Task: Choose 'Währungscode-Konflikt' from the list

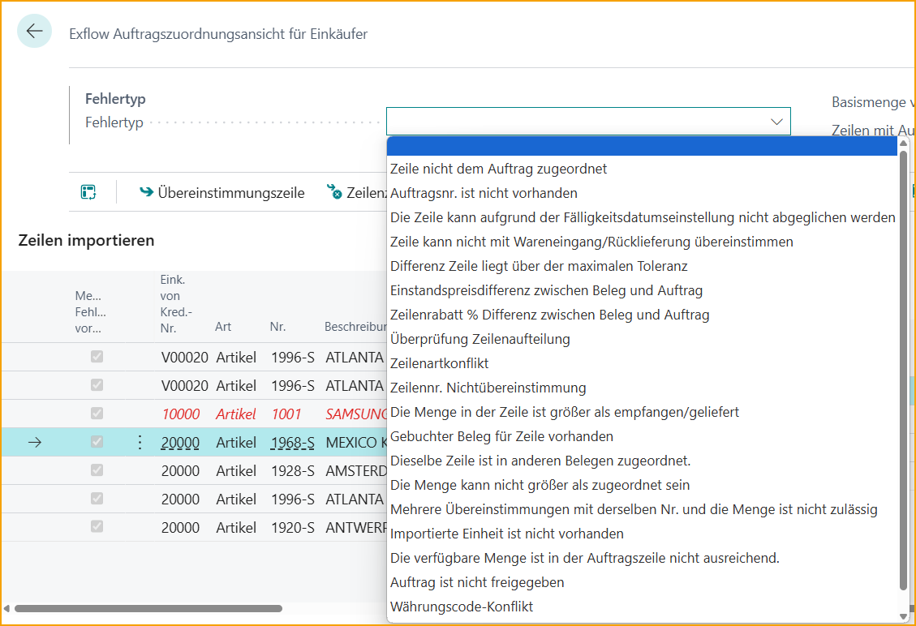Action: pos(462,607)
